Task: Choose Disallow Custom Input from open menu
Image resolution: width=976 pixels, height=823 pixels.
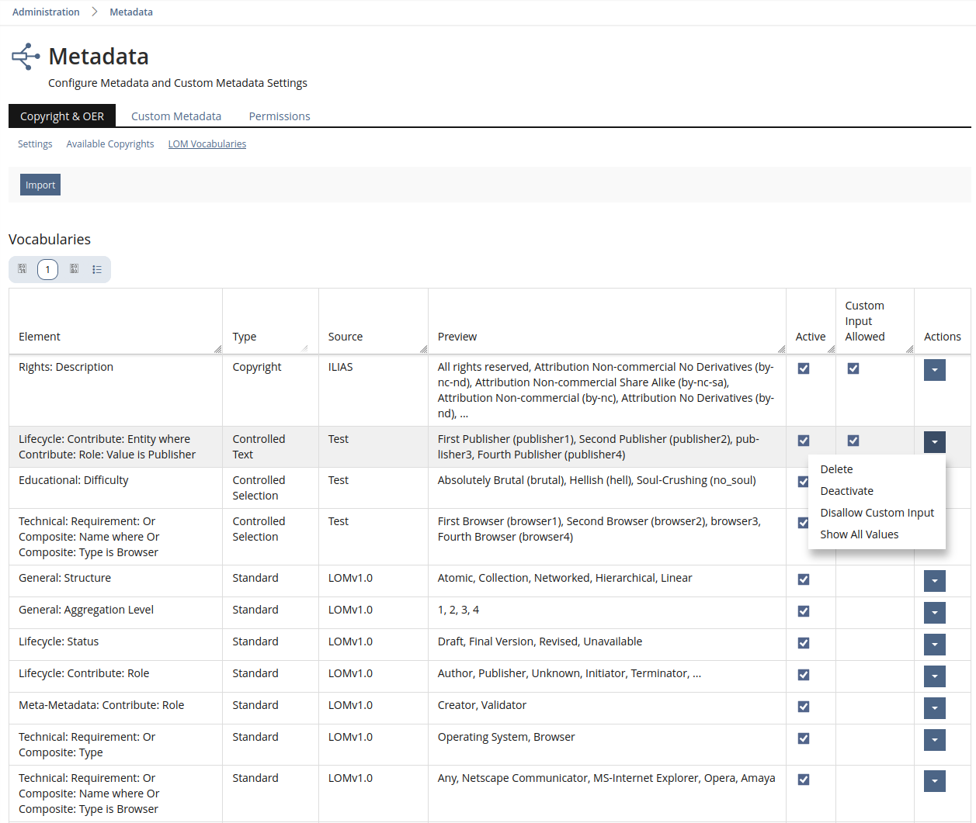Action: tap(877, 513)
